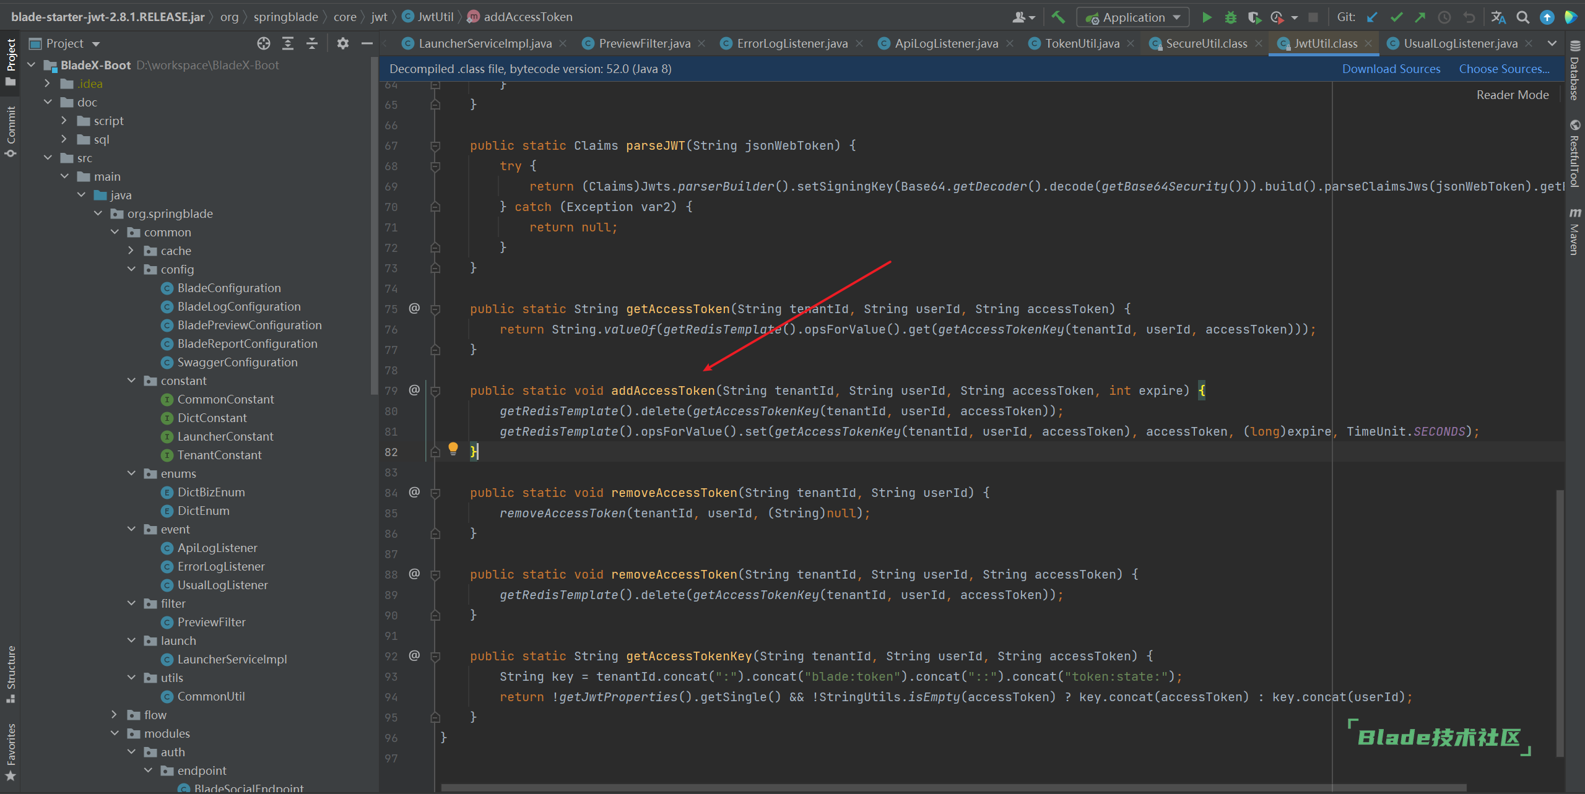This screenshot has width=1585, height=794.
Task: Open the dropdown arrow beside the profiler icon
Action: point(1295,17)
